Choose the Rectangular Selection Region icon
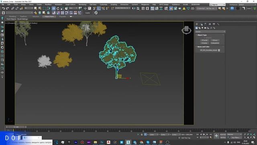This screenshot has width=257, height=145. (44, 8)
